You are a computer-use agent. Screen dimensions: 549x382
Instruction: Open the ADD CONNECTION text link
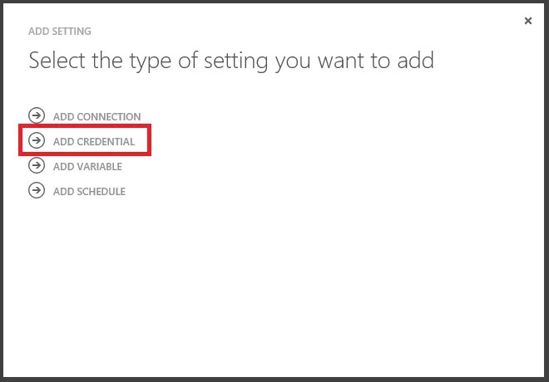pos(97,117)
